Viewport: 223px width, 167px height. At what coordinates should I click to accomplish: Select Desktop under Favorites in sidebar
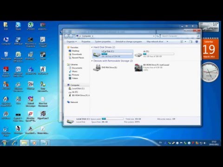tap(74, 51)
